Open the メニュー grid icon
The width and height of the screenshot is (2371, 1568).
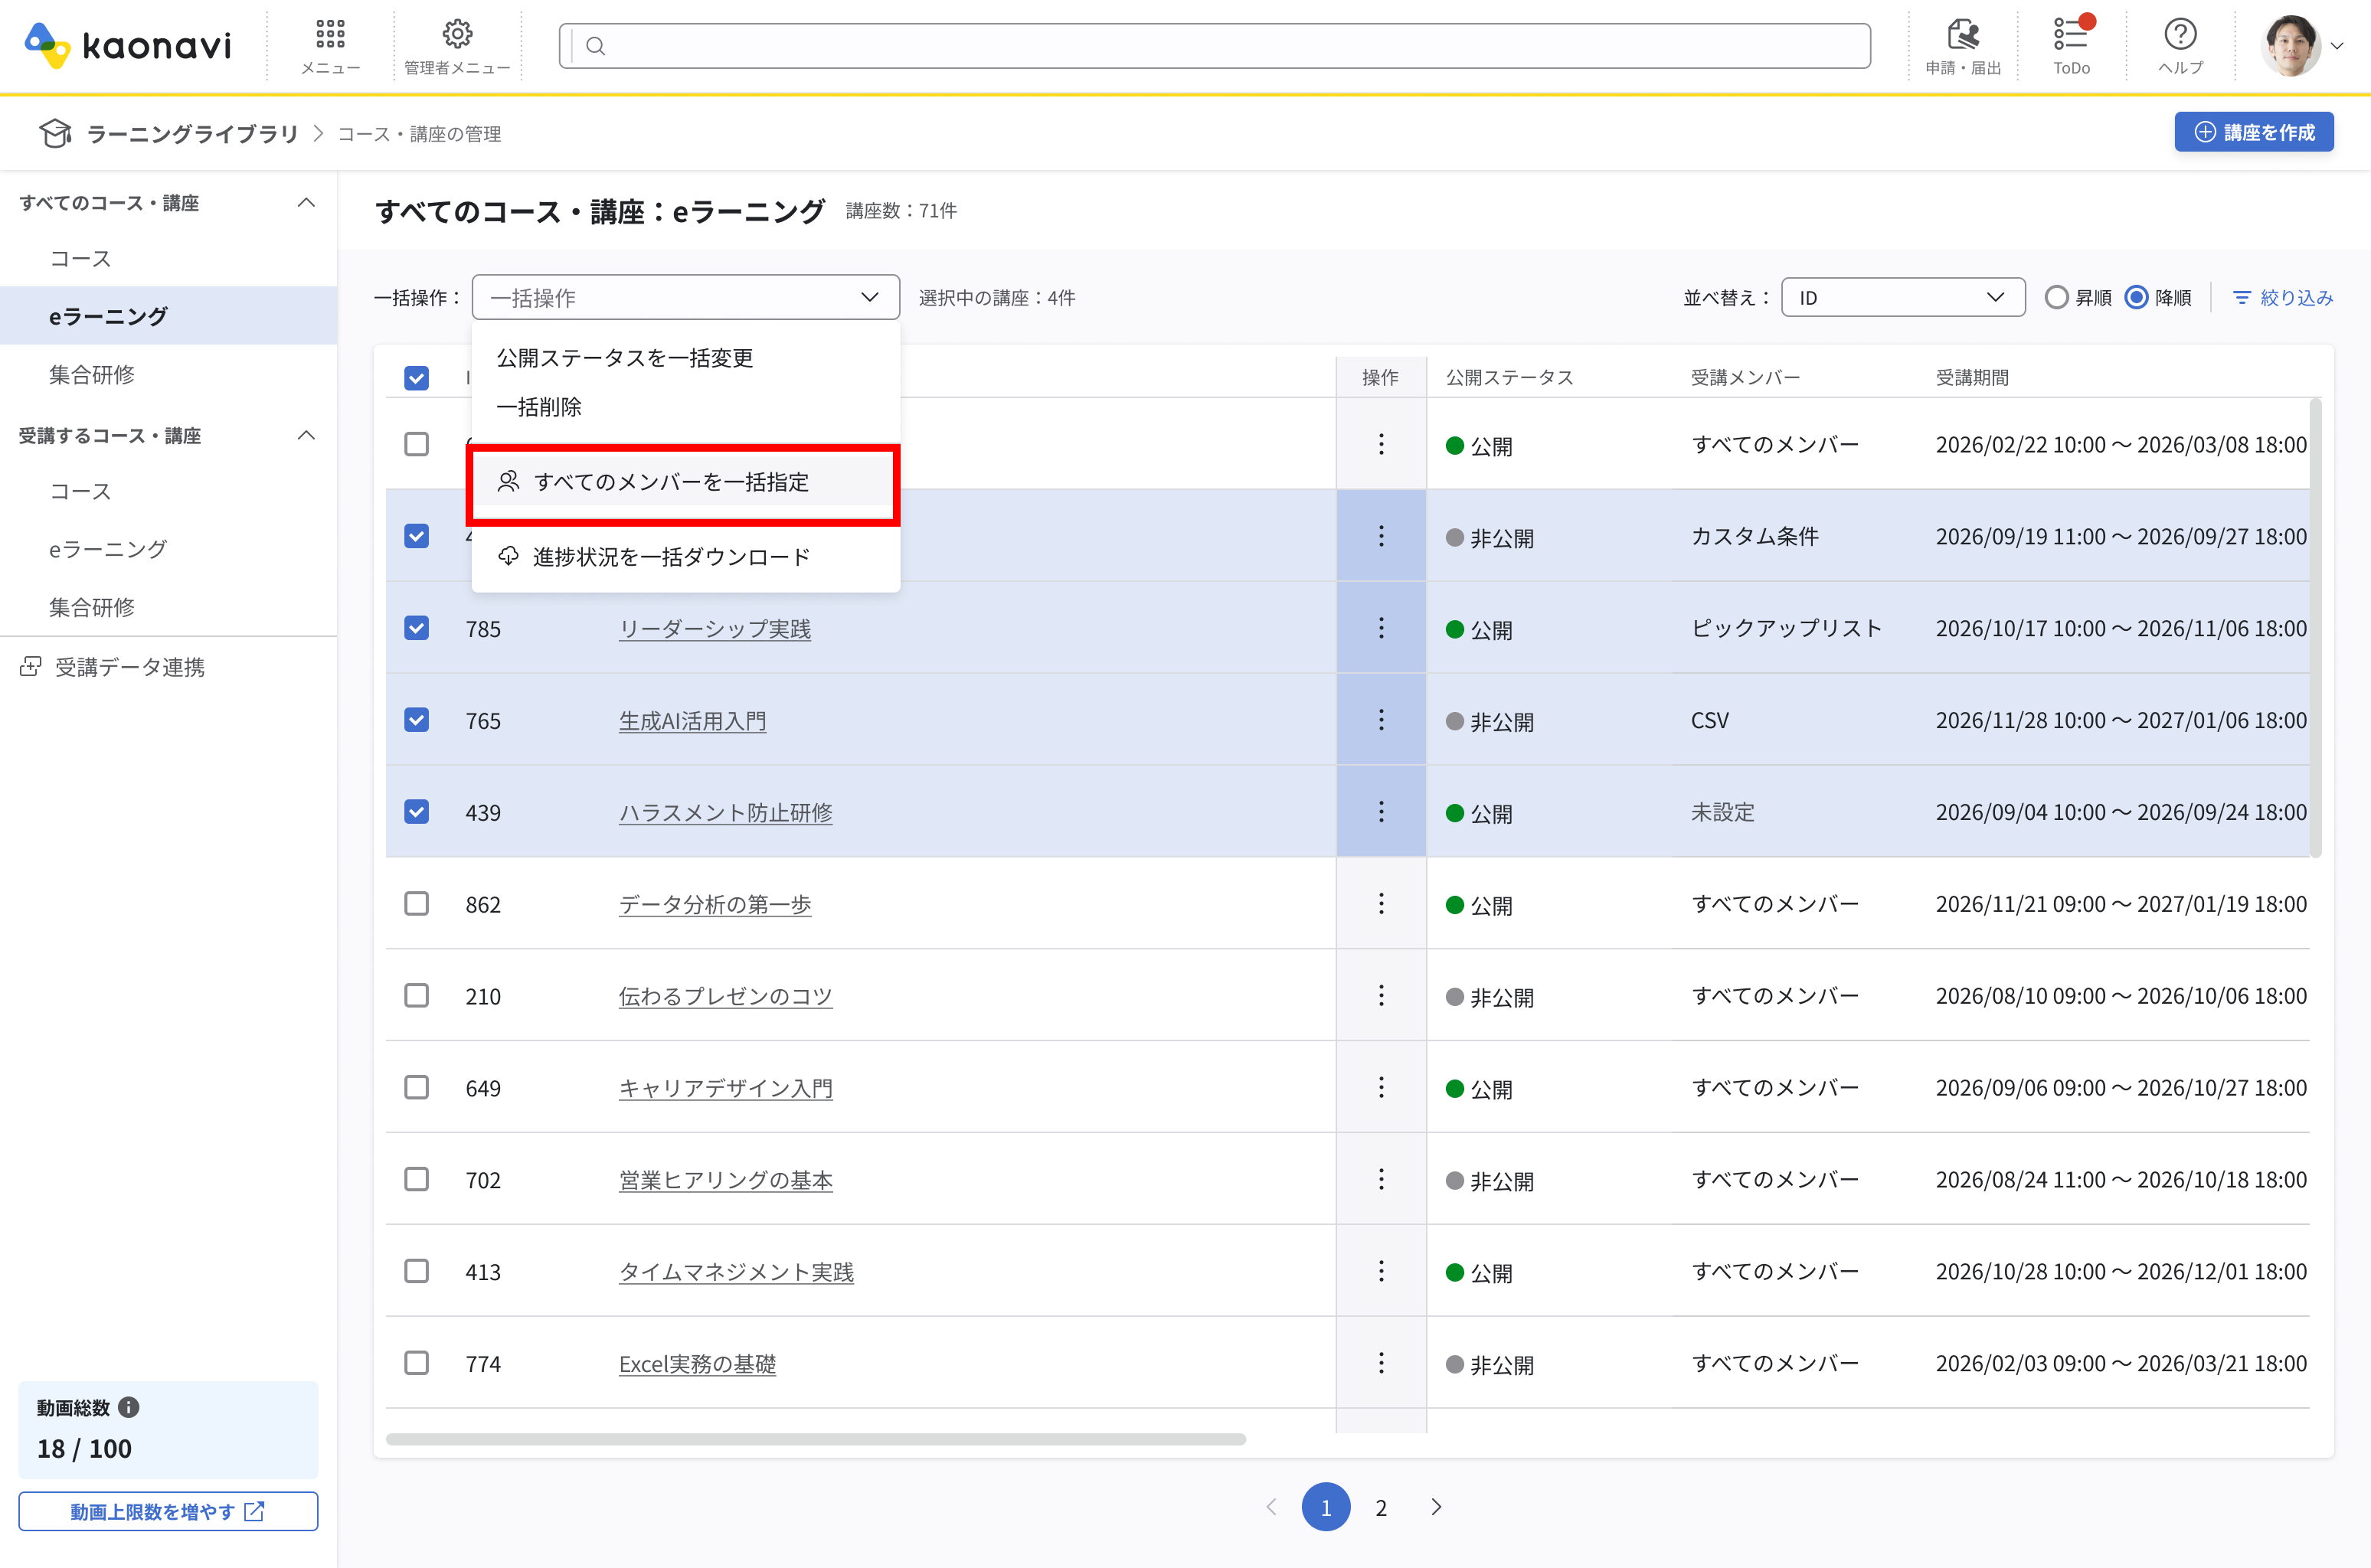tap(330, 34)
